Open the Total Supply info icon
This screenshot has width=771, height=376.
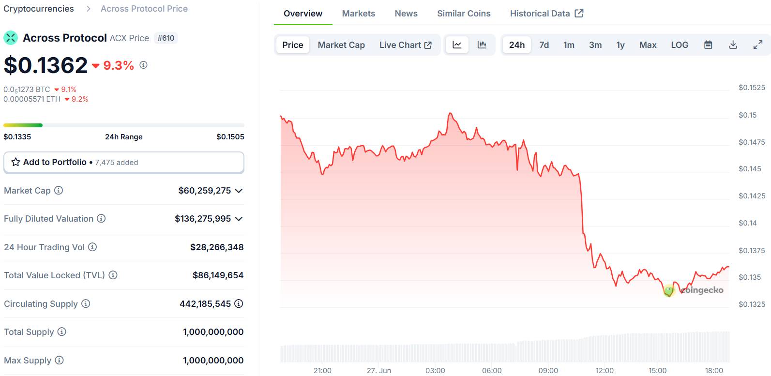(x=62, y=331)
